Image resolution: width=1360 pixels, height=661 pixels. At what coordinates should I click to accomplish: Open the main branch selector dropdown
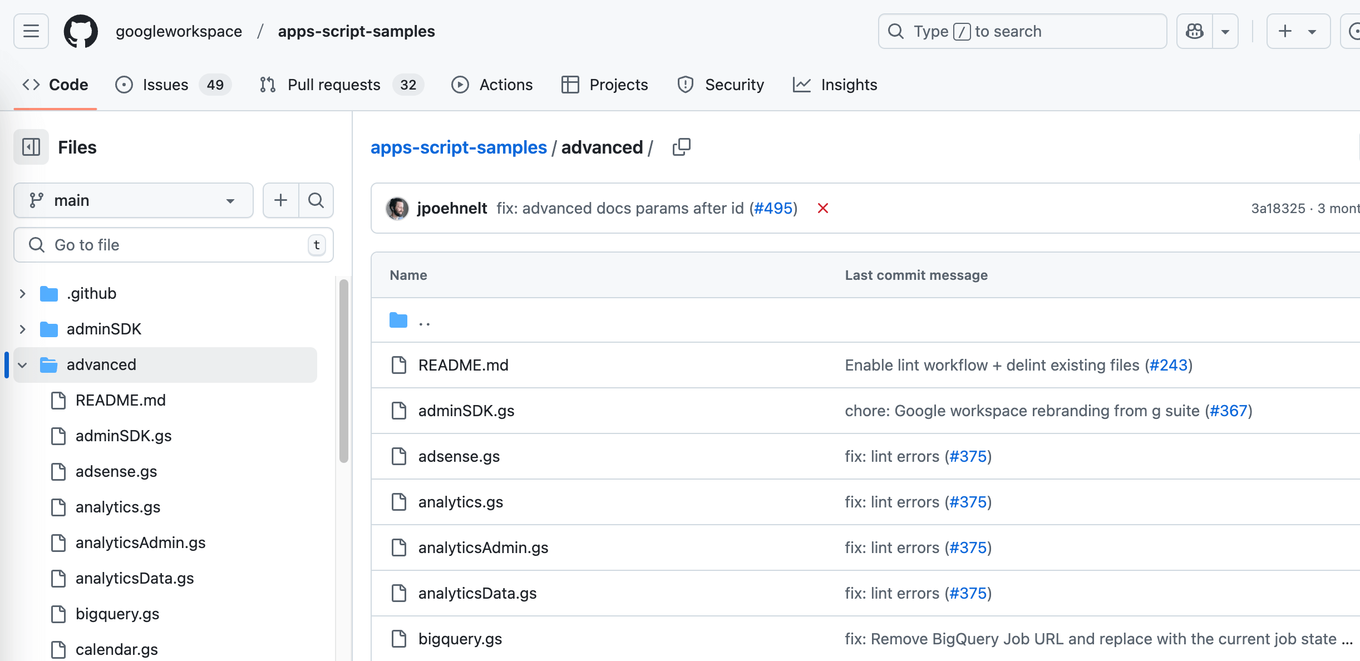point(134,200)
